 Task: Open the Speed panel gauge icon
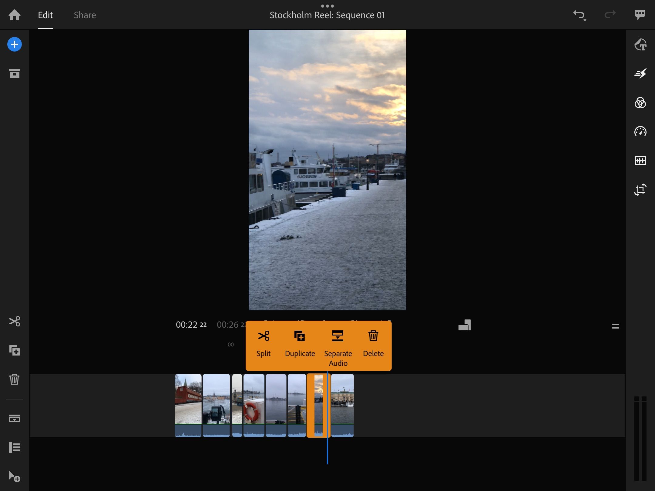640,132
